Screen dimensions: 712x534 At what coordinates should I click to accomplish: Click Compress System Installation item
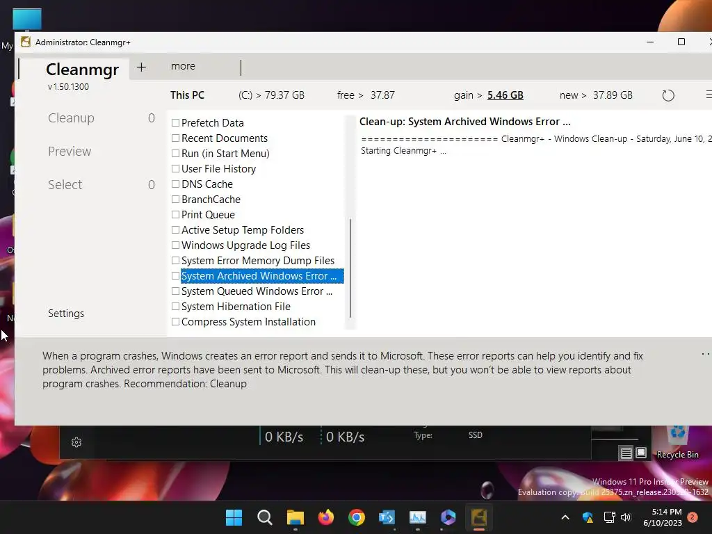[x=248, y=322]
